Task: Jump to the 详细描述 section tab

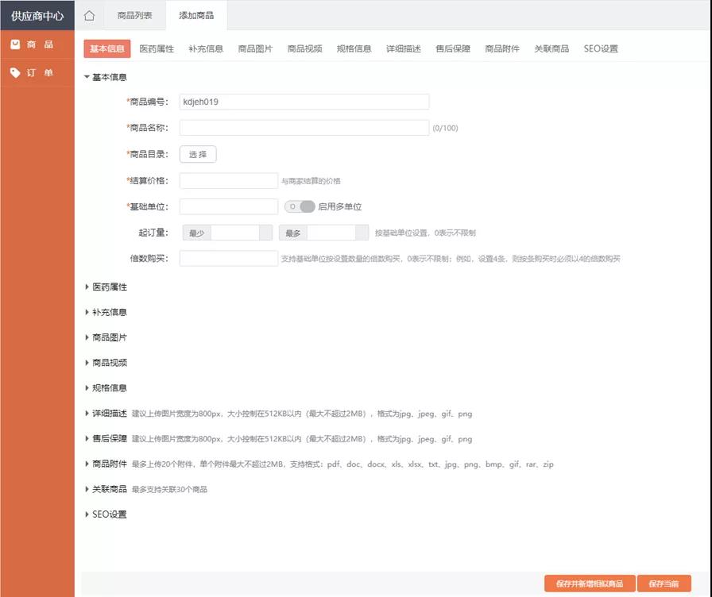Action: pos(404,48)
